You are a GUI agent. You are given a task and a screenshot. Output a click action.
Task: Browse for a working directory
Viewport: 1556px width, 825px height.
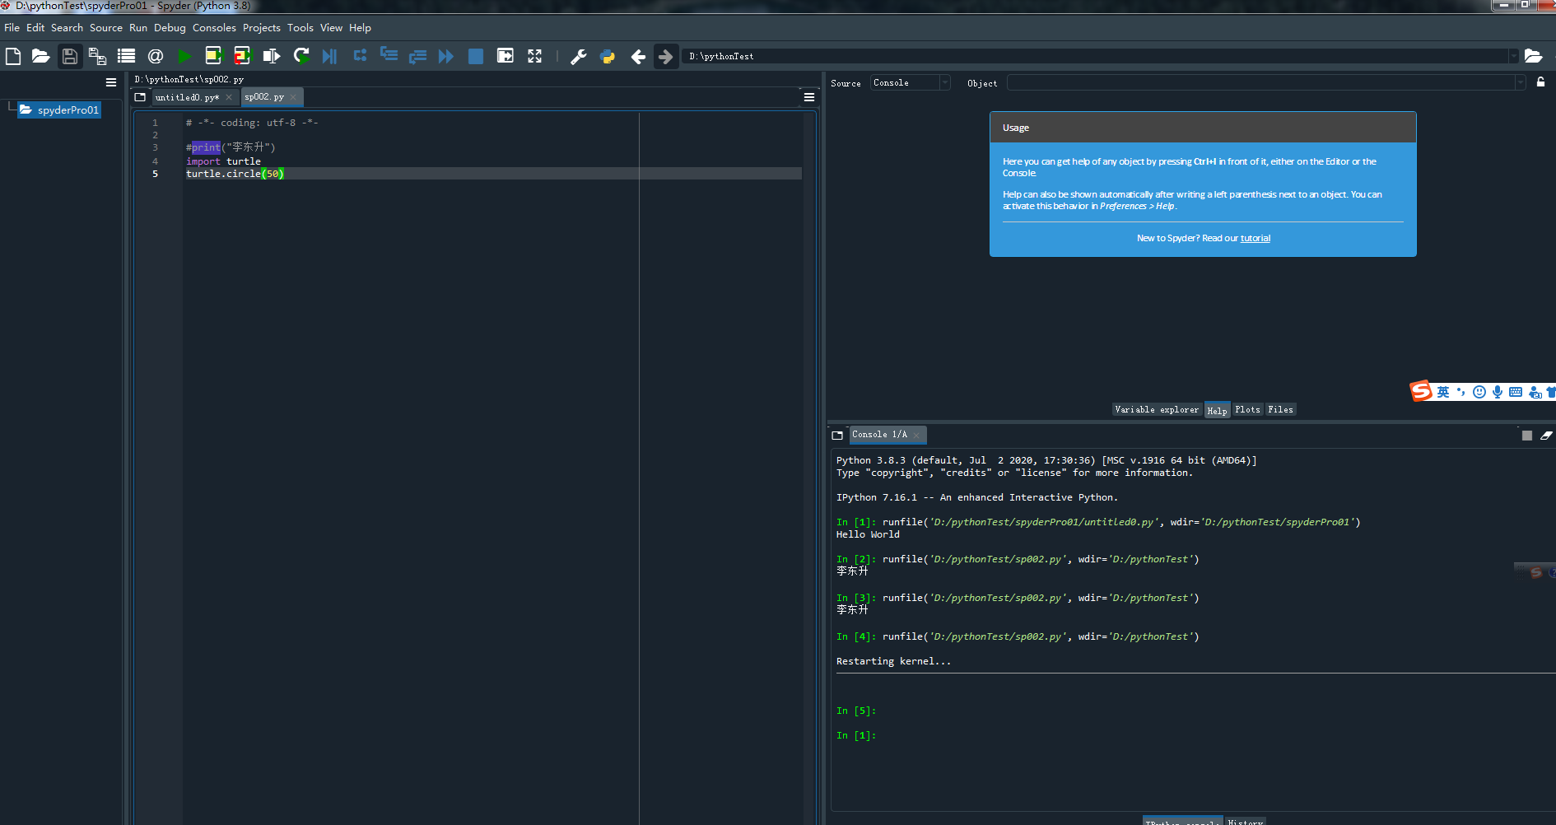[1533, 56]
